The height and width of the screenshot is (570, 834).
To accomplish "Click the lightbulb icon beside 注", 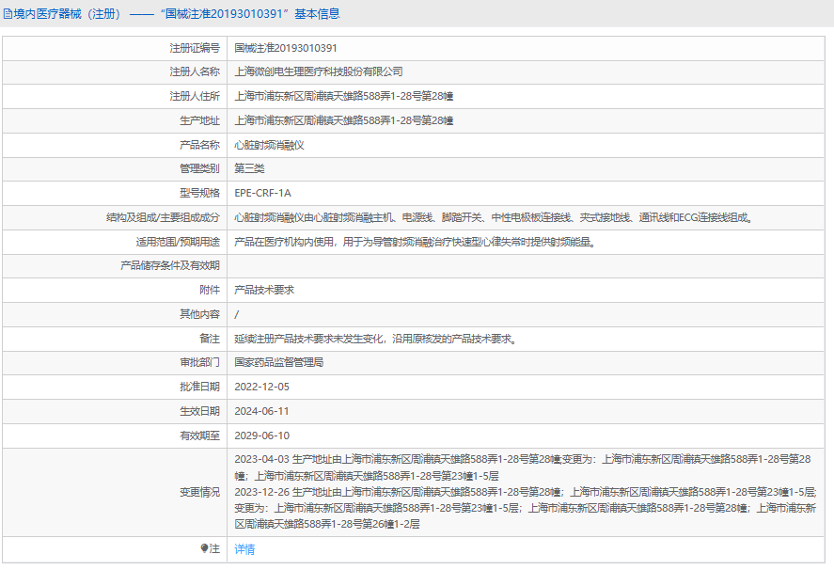I will (204, 548).
